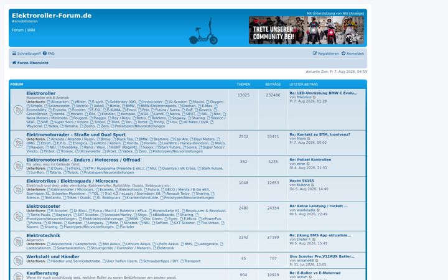Jump to latest post via icon after ankahe68

(317, 261)
